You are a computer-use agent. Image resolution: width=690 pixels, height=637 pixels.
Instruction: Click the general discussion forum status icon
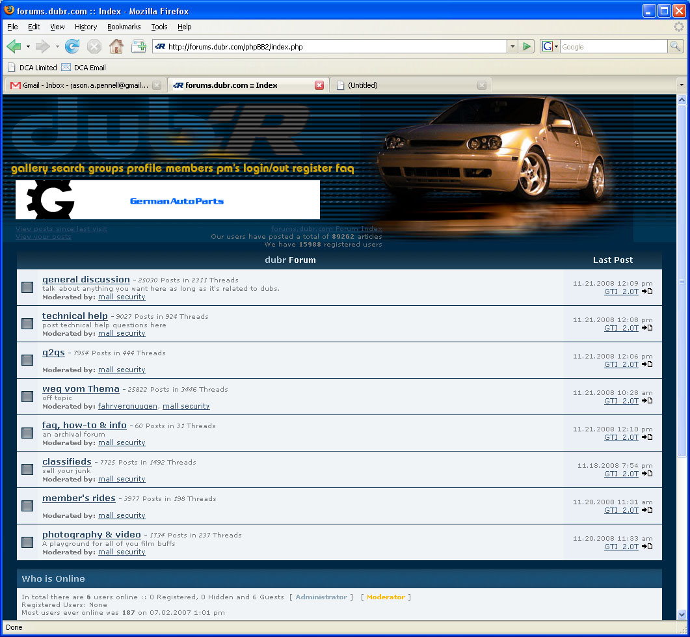[x=27, y=288]
